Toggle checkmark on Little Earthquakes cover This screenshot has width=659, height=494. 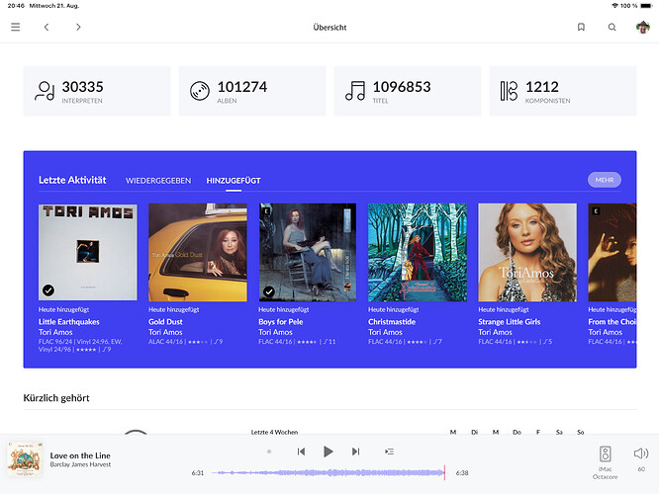coord(48,290)
